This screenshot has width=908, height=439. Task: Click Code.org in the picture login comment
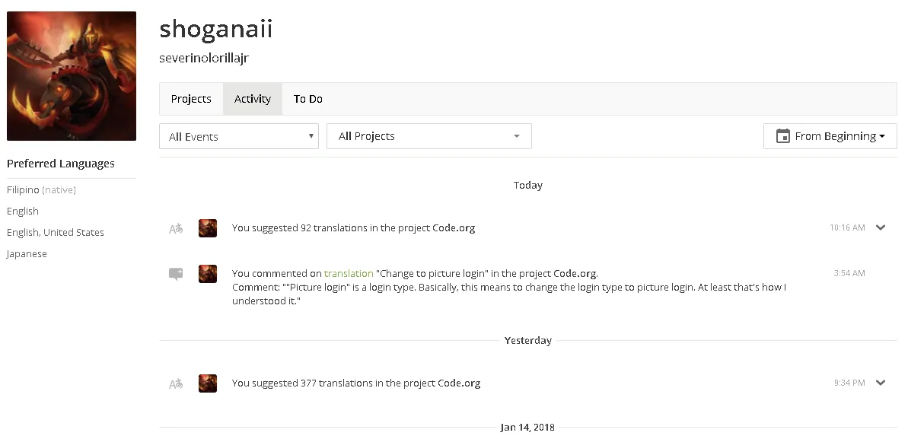pos(575,273)
